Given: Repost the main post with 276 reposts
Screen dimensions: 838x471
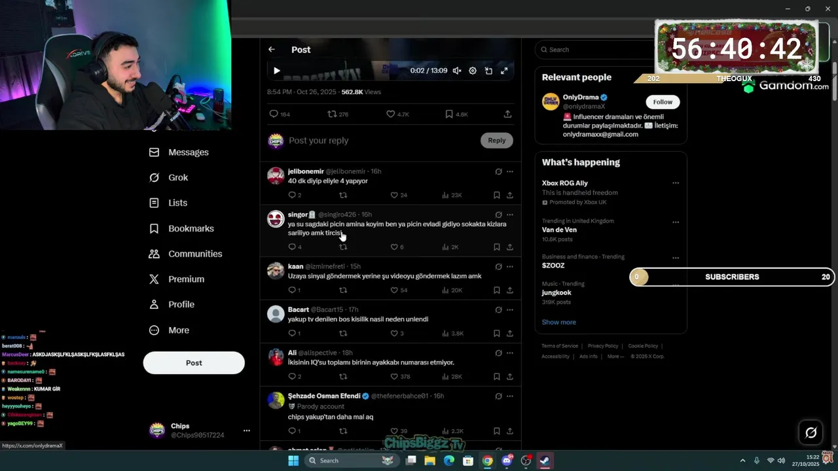Looking at the screenshot, I should [x=338, y=114].
